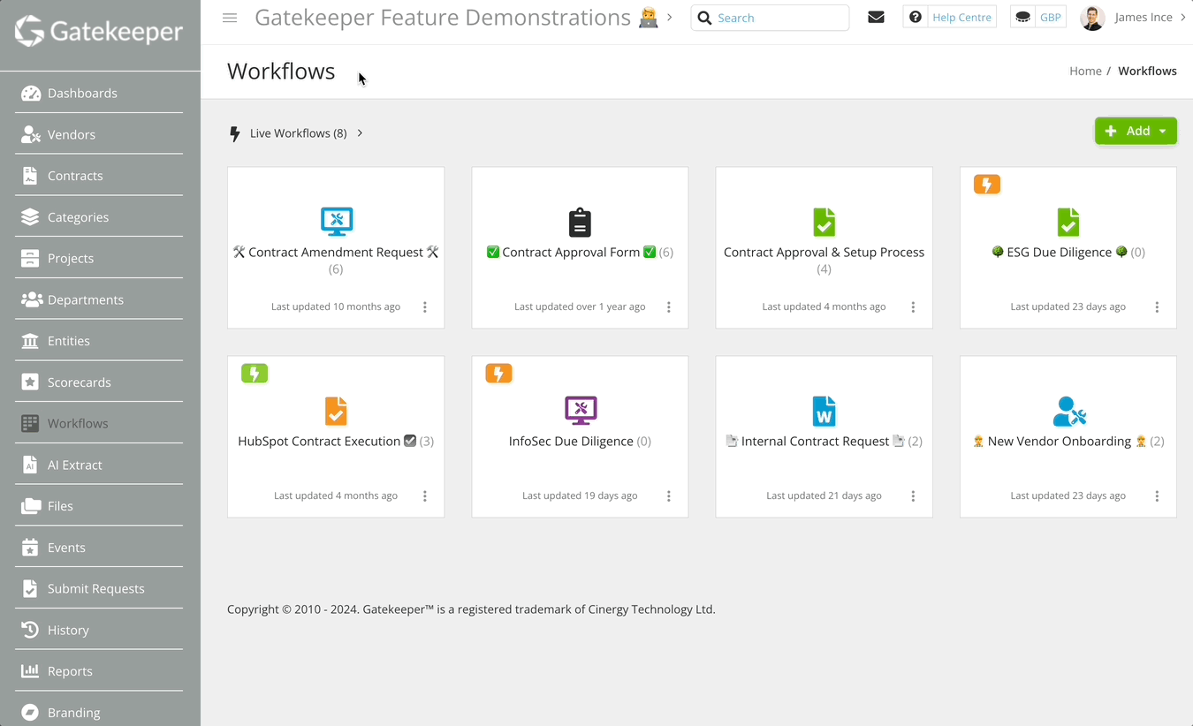Open options menu for Contract Approval Form

pyautogui.click(x=669, y=306)
